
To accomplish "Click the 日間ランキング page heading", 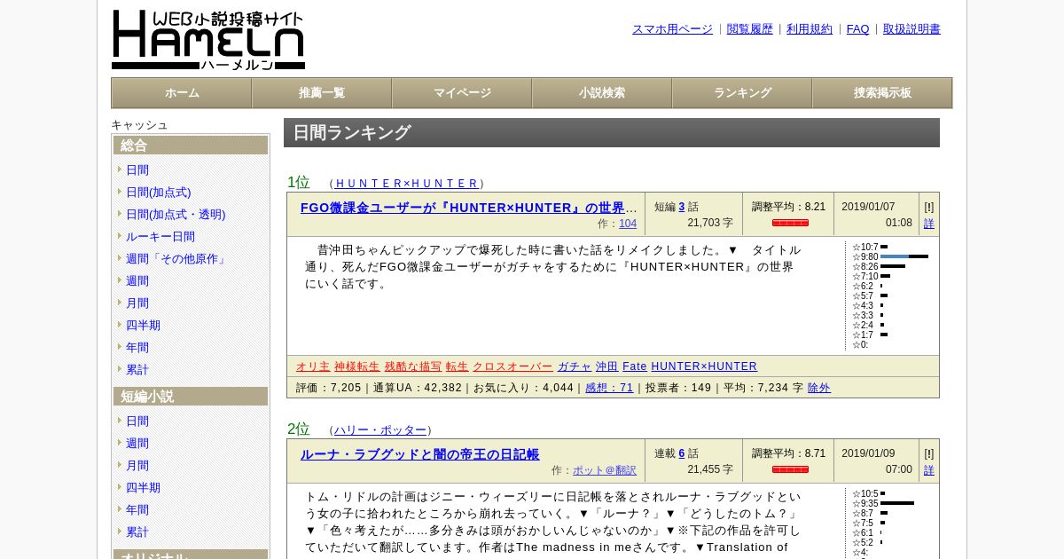I will click(x=612, y=133).
